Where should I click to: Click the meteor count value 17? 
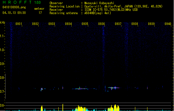(40, 13)
